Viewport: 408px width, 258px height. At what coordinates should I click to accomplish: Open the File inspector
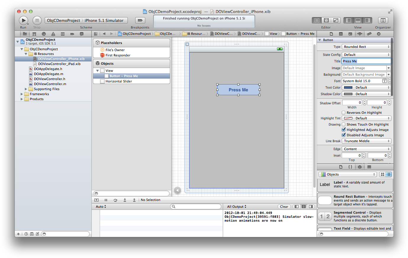point(331,34)
